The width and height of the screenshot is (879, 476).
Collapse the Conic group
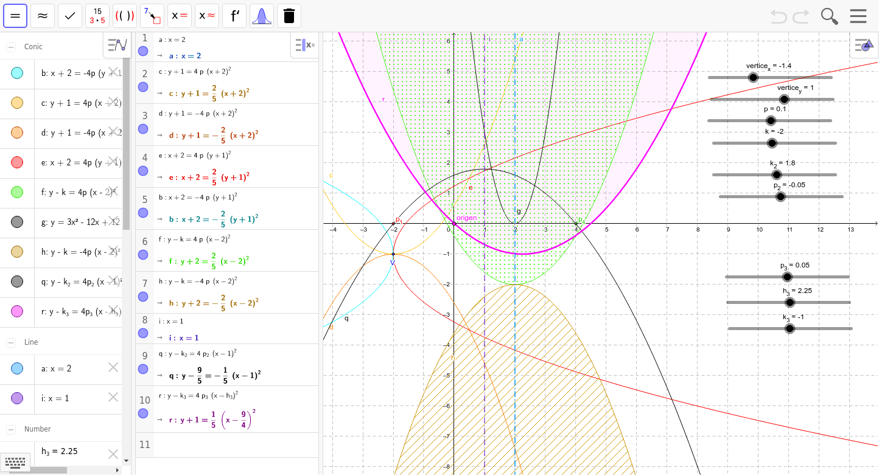pos(11,47)
